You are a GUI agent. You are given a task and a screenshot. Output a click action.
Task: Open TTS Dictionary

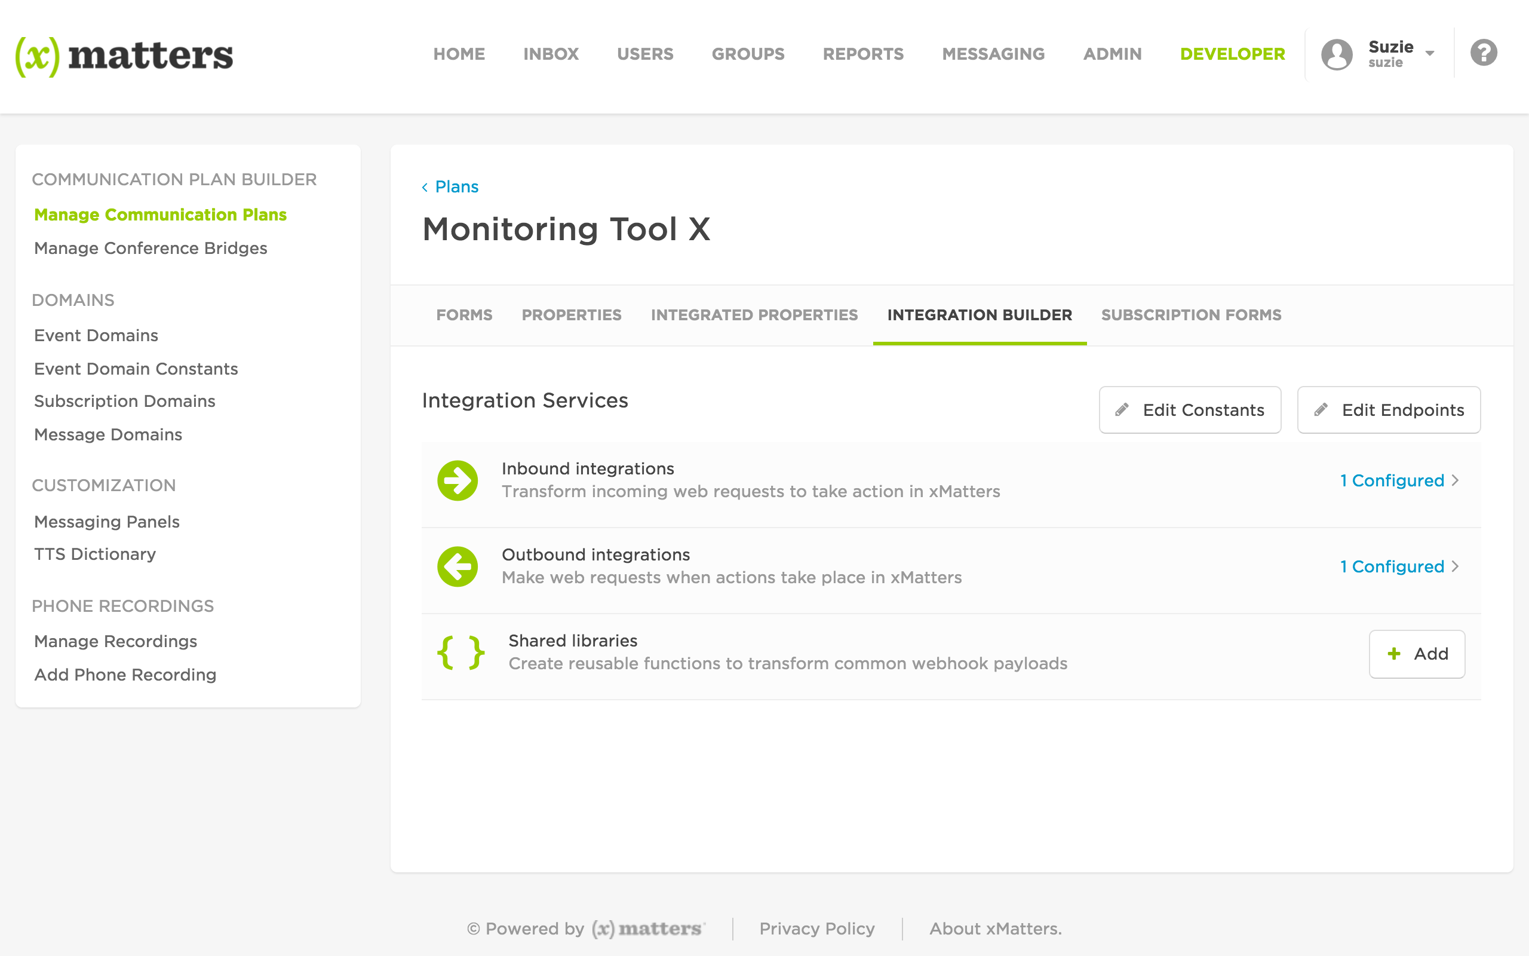pos(95,554)
